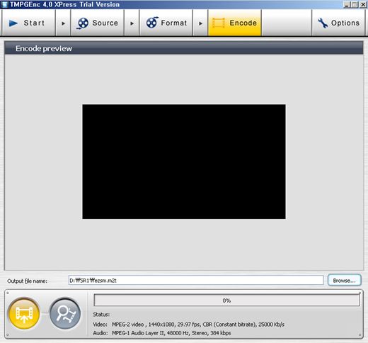
Task: Click the yellow Encode filmstrip icon
Action: pyautogui.click(x=219, y=23)
